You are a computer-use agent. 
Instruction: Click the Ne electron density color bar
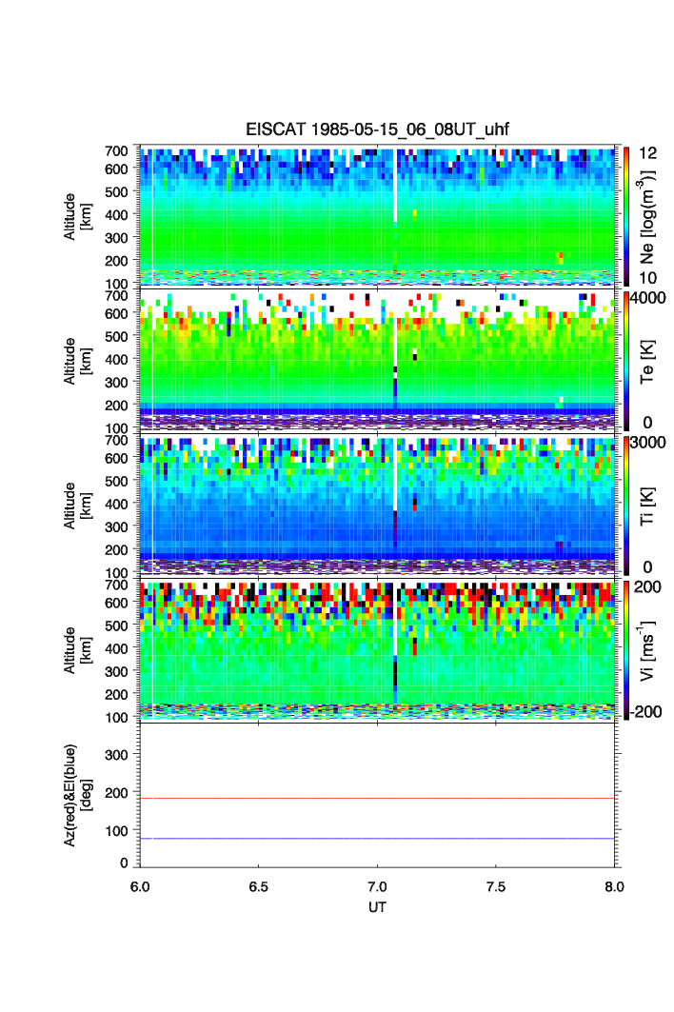coord(627,215)
